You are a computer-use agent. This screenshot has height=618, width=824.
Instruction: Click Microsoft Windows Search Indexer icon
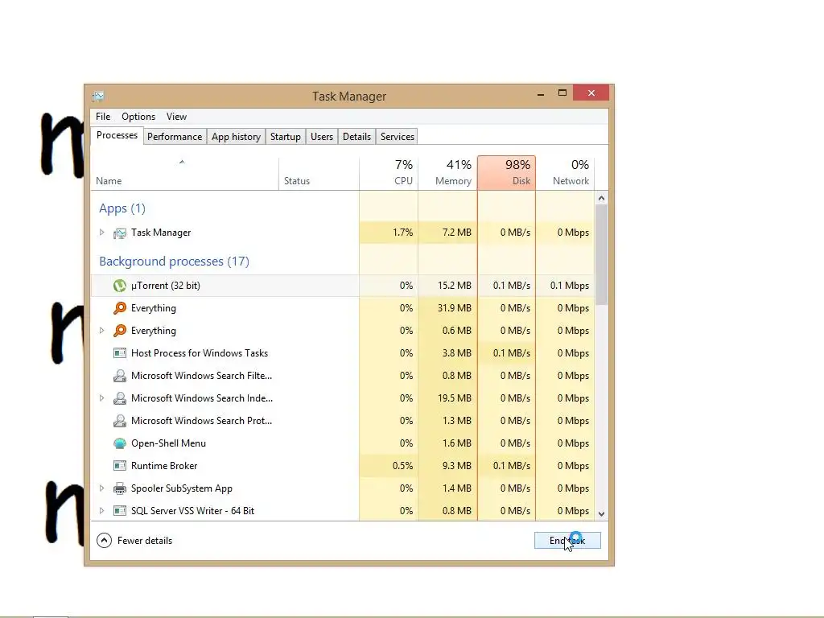[120, 398]
